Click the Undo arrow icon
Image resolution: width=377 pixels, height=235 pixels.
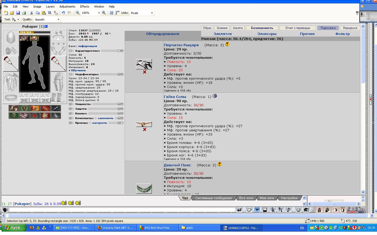(x=63, y=13)
